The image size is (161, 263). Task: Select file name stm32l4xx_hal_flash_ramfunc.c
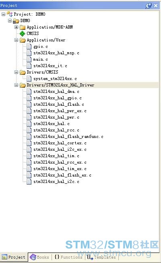coord(68,137)
